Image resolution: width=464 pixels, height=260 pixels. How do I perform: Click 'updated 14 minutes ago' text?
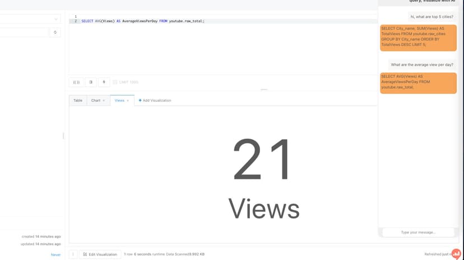tap(40, 244)
